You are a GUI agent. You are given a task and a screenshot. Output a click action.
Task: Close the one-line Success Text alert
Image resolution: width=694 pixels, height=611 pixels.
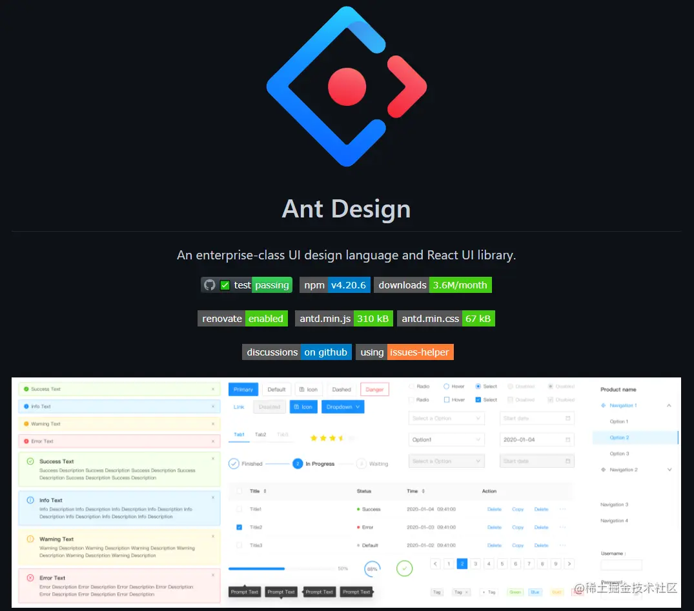pyautogui.click(x=213, y=389)
